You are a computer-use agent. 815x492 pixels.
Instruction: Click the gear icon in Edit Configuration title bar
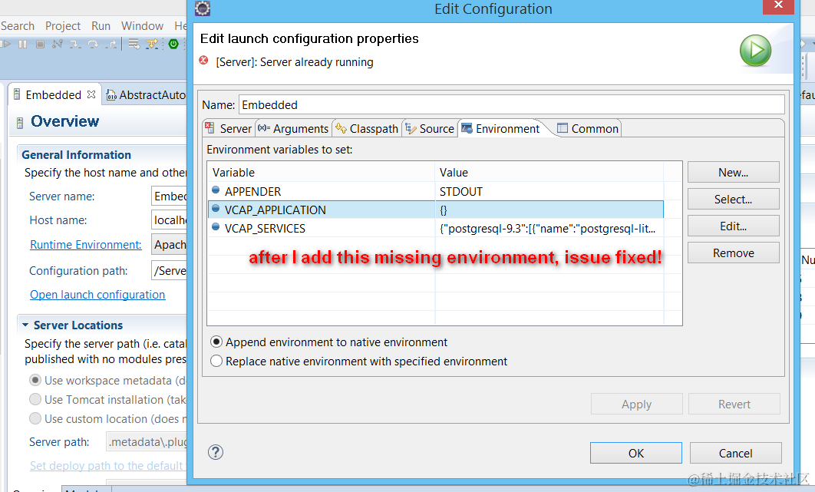click(x=202, y=8)
